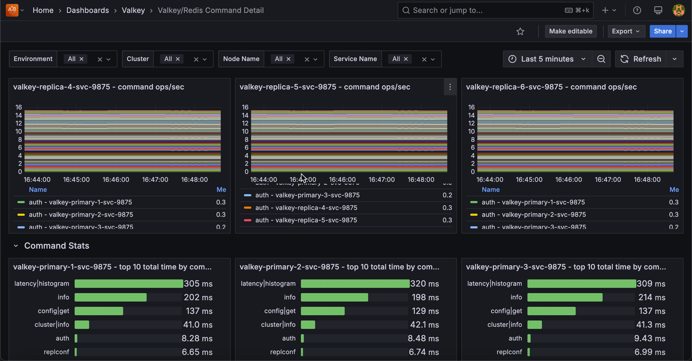Image resolution: width=692 pixels, height=361 pixels.
Task: Open the panel menu on valkey-replica-5 chart
Action: tap(450, 87)
